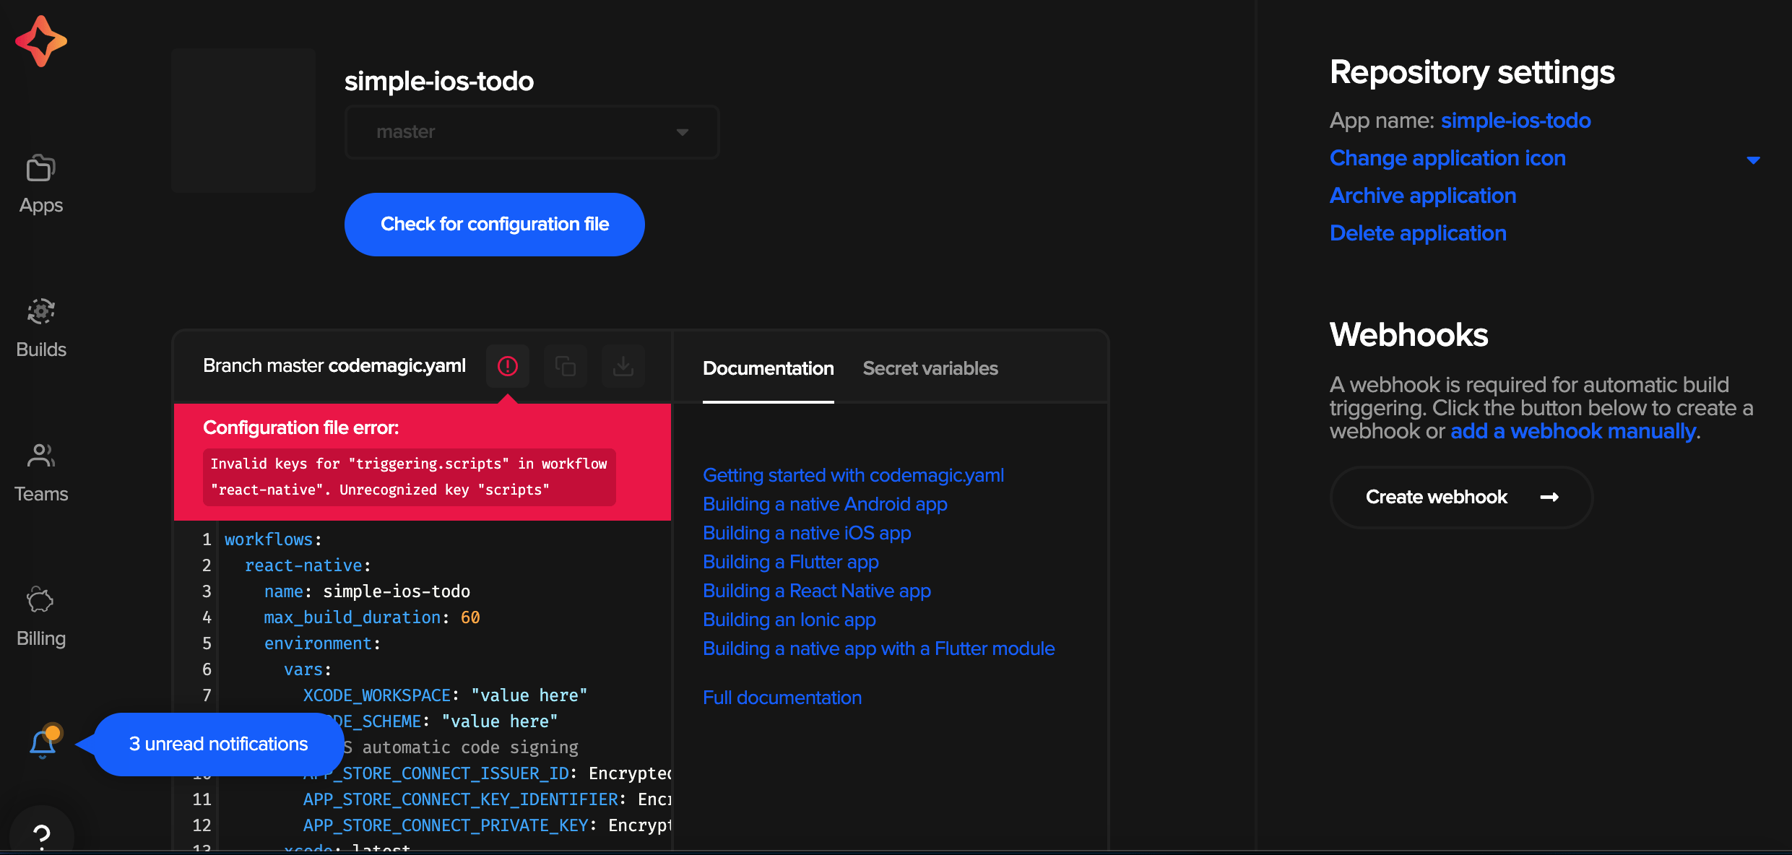Click the APP_STORE_CONNECT_PRIVATE_KEY code line
Screen dimensions: 1792x855
point(488,825)
